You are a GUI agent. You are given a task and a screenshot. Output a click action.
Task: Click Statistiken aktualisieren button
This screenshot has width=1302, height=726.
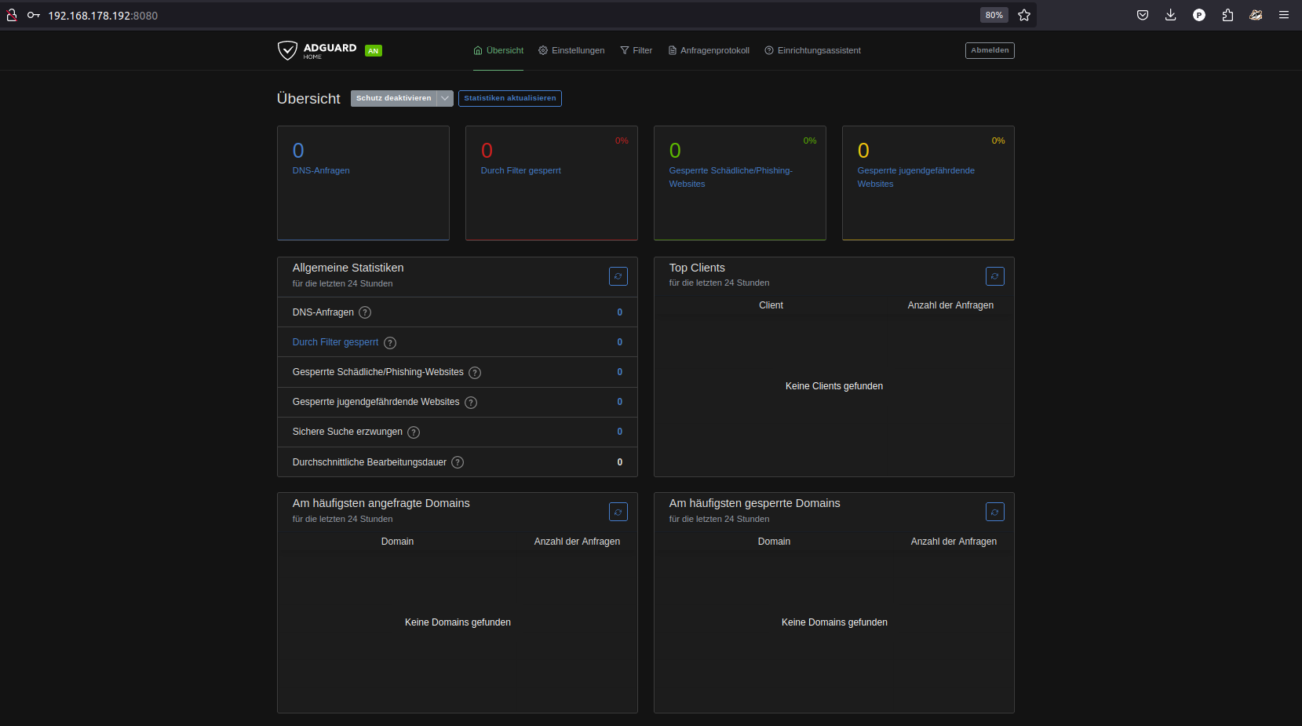pyautogui.click(x=509, y=98)
